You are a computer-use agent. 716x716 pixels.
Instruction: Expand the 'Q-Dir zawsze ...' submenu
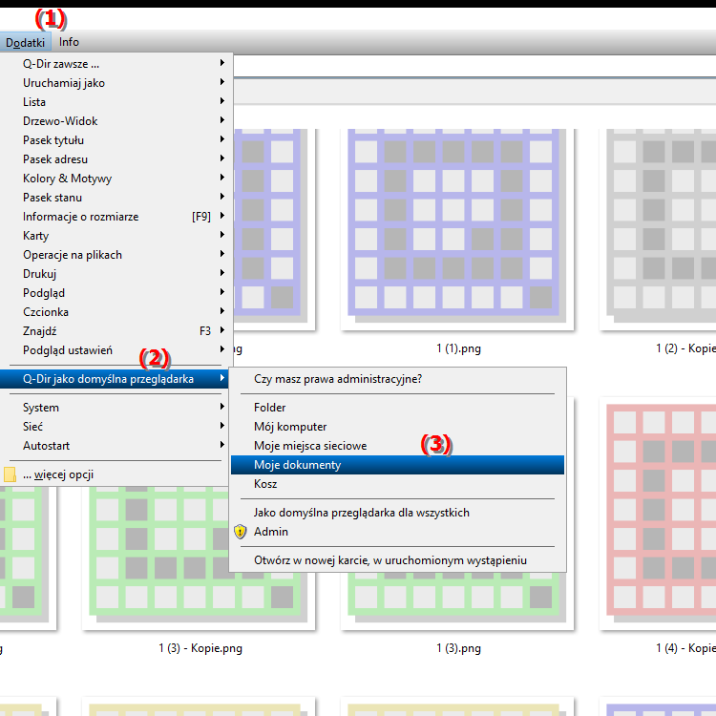click(x=116, y=64)
